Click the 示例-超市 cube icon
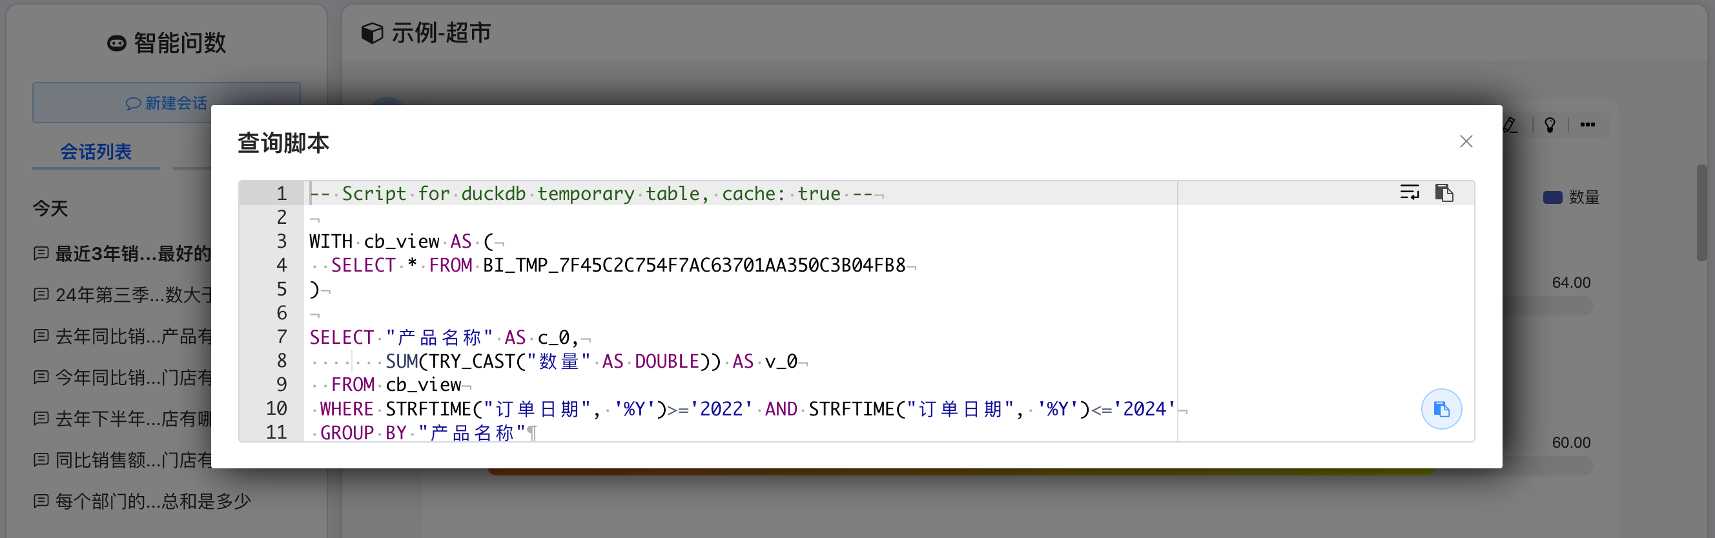This screenshot has height=538, width=1715. coord(371,33)
